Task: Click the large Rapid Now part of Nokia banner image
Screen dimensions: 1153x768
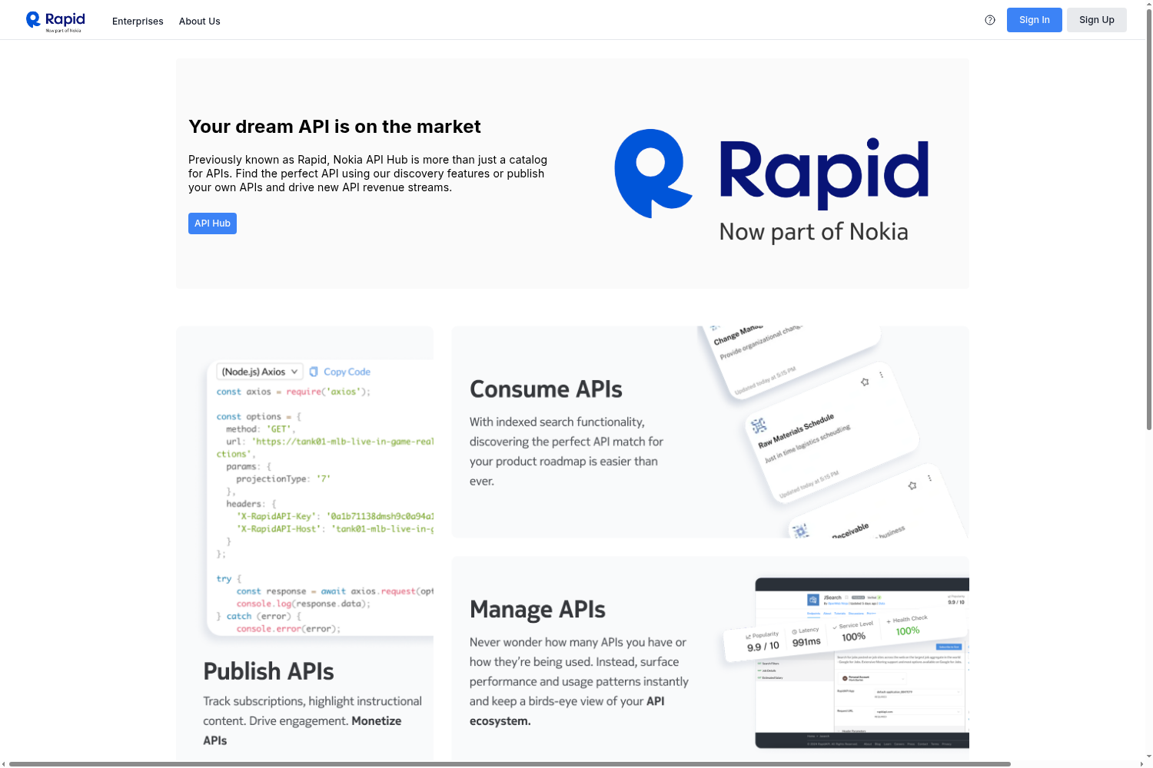Action: point(772,185)
